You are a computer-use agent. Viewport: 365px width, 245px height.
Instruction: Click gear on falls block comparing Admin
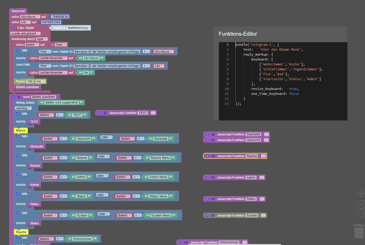[18, 174]
